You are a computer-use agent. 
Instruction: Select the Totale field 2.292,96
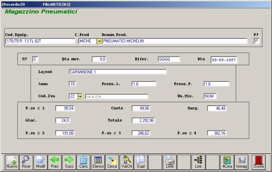(x=143, y=121)
